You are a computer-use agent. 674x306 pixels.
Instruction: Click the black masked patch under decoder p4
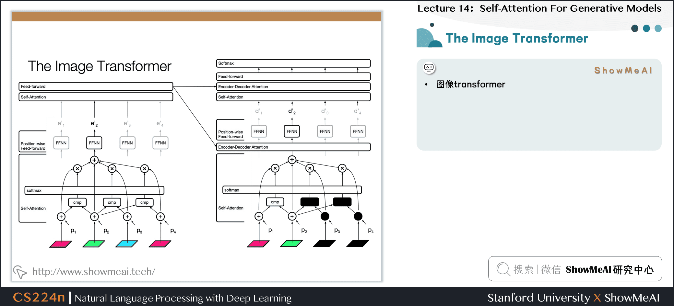coord(358,244)
